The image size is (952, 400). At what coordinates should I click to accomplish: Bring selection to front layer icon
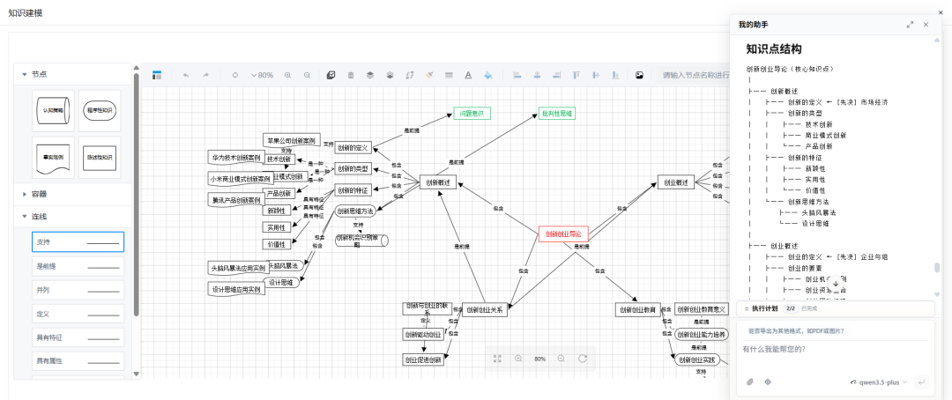pyautogui.click(x=369, y=75)
